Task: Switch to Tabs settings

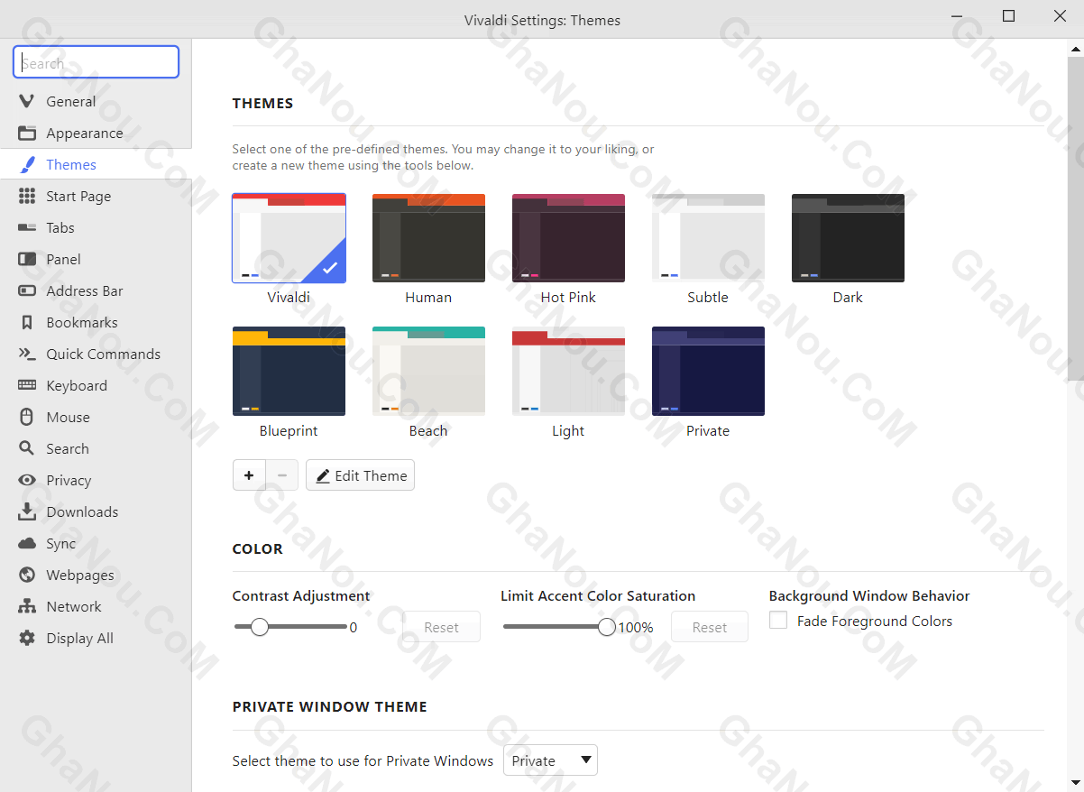Action: (x=60, y=227)
